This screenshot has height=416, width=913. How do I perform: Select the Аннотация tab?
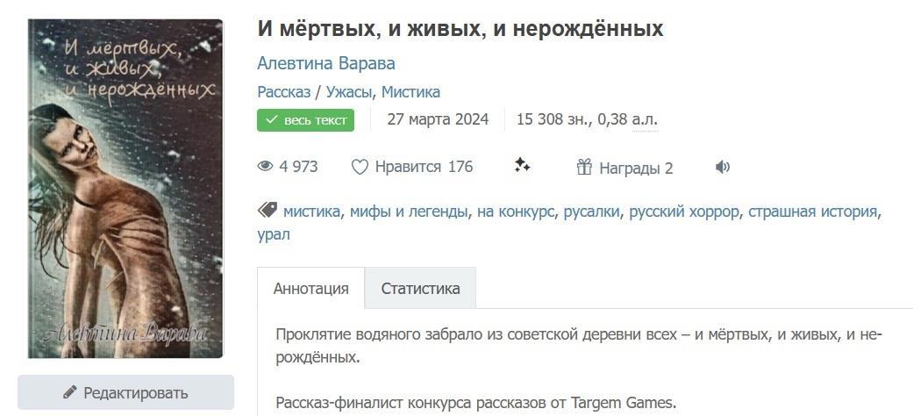(310, 289)
